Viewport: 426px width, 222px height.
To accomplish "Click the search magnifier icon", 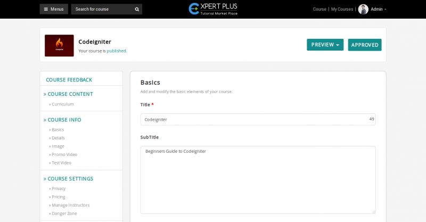I will 137,9.
